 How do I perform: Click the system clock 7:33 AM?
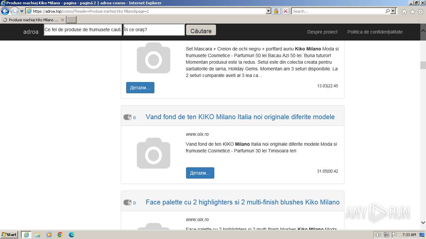tap(409, 235)
